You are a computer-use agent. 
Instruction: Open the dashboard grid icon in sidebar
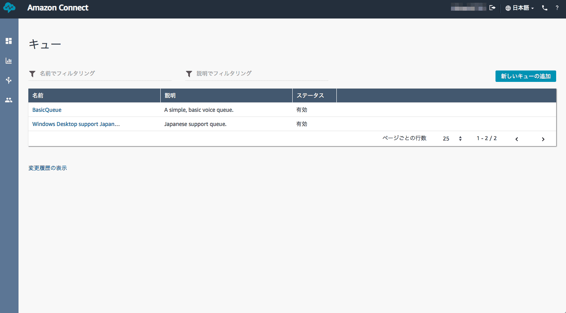point(9,41)
